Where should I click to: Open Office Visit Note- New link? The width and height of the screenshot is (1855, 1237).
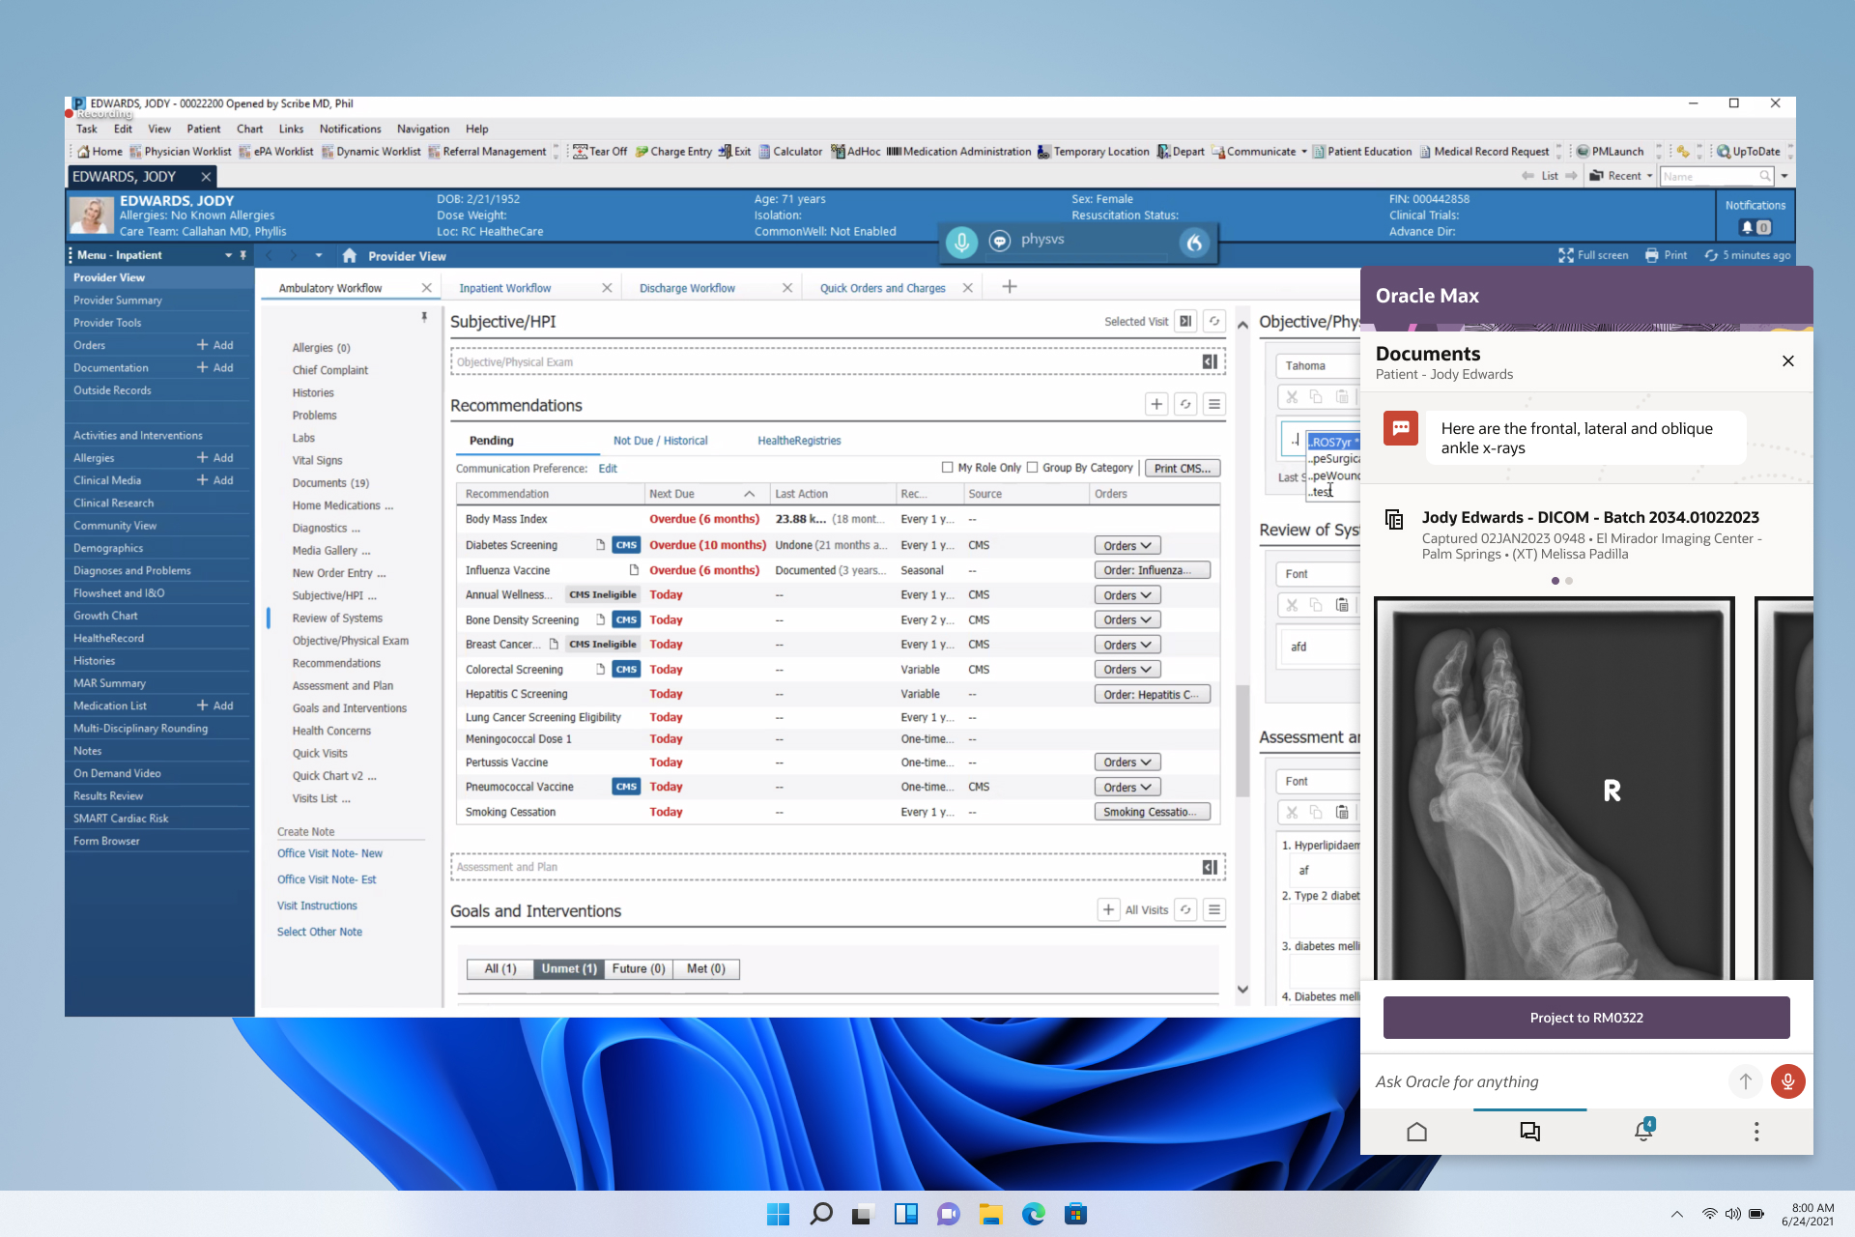click(x=329, y=853)
